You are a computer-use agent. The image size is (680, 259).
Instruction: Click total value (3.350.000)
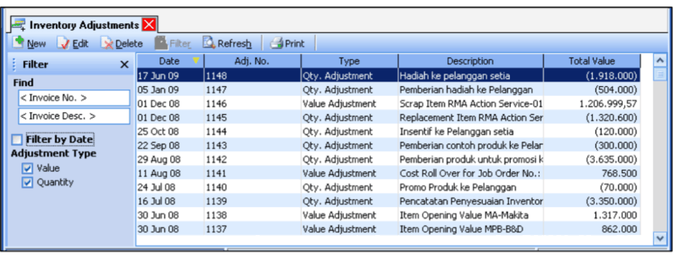tap(612, 201)
